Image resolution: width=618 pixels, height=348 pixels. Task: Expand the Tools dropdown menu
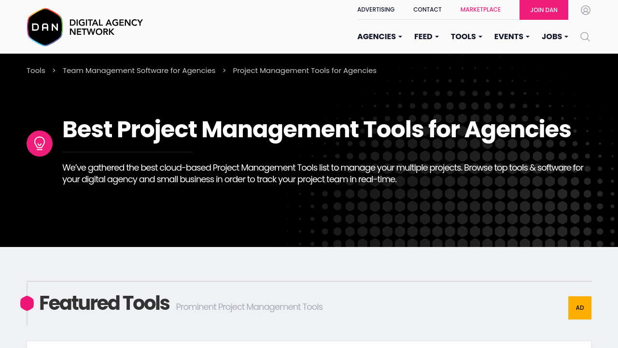[x=466, y=37]
